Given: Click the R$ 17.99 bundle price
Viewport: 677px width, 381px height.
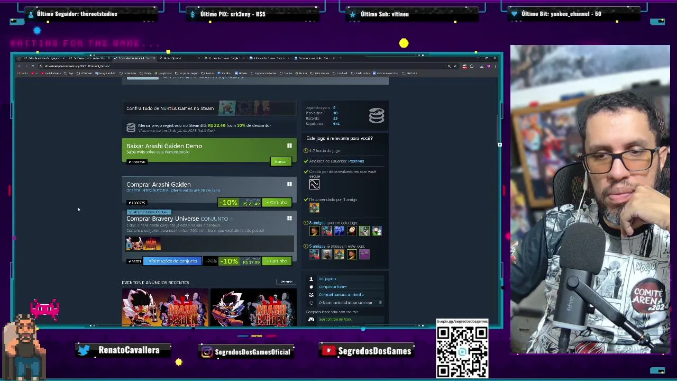Looking at the screenshot, I should (x=251, y=262).
